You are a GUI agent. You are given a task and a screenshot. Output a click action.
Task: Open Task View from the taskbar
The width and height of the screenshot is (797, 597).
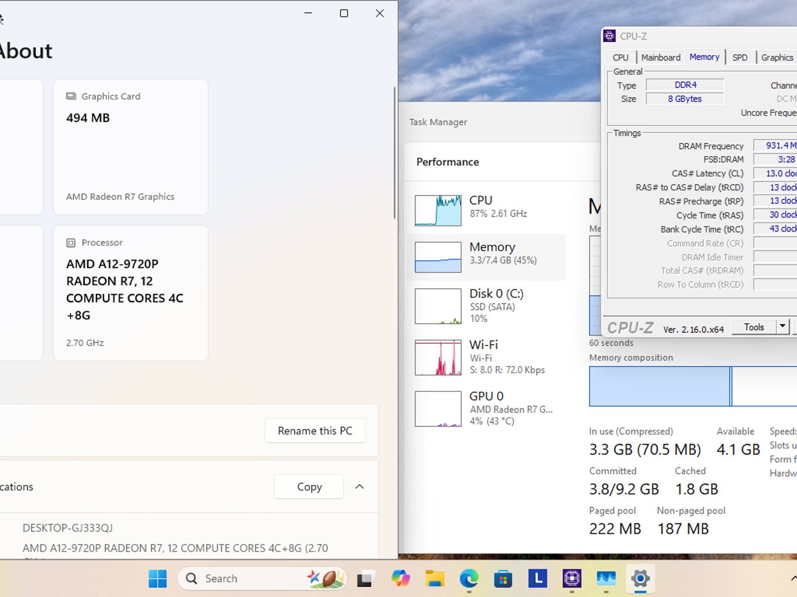pyautogui.click(x=366, y=579)
